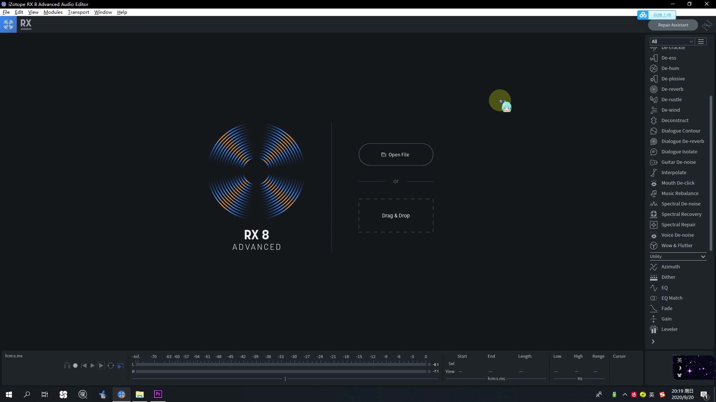Collapse the Utility section
The image size is (716, 402).
(703, 256)
